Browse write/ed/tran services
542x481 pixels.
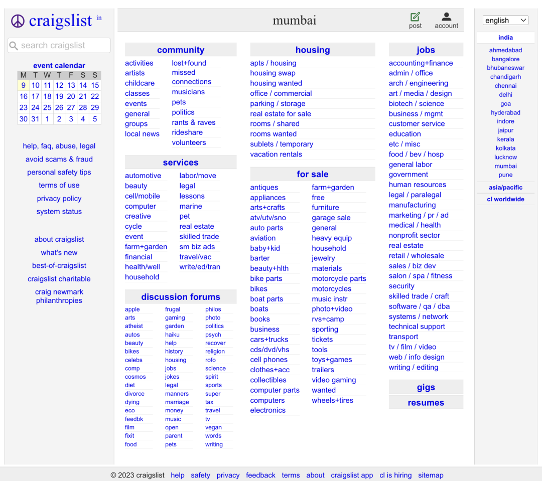[199, 267]
